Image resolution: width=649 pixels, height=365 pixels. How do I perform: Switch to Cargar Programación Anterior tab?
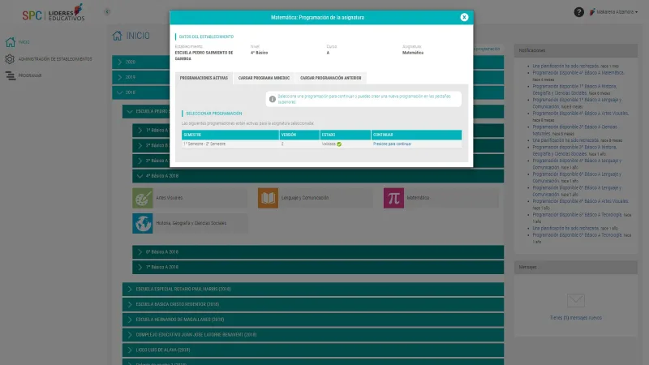[x=330, y=78]
